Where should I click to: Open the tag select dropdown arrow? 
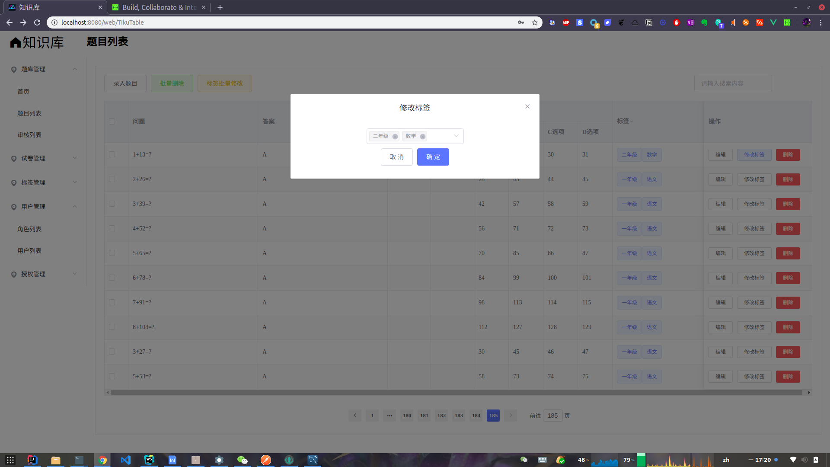(456, 136)
